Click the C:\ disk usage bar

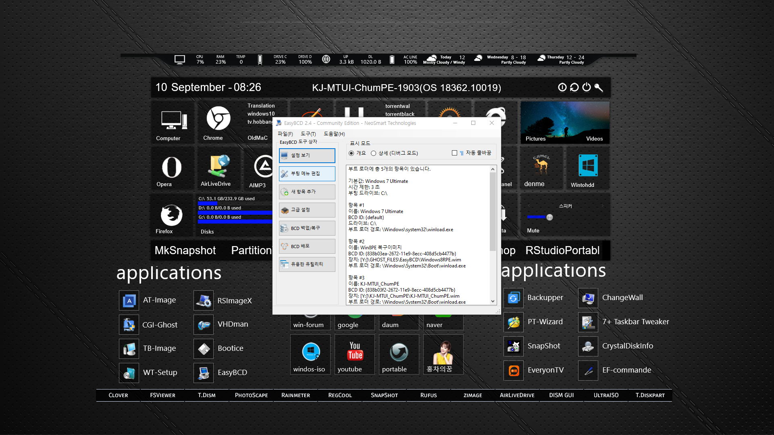235,203
